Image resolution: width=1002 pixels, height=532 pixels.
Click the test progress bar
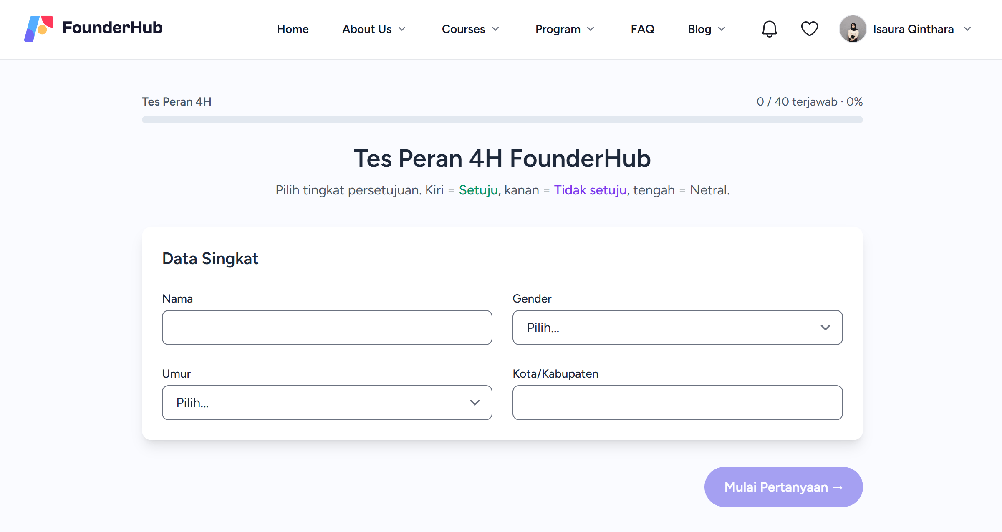(502, 120)
